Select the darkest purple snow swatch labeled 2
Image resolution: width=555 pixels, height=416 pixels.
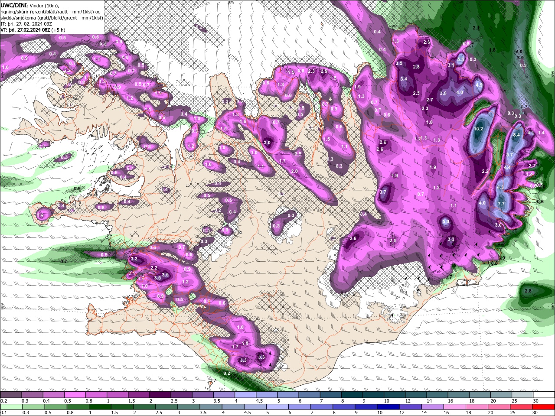(x=160, y=395)
